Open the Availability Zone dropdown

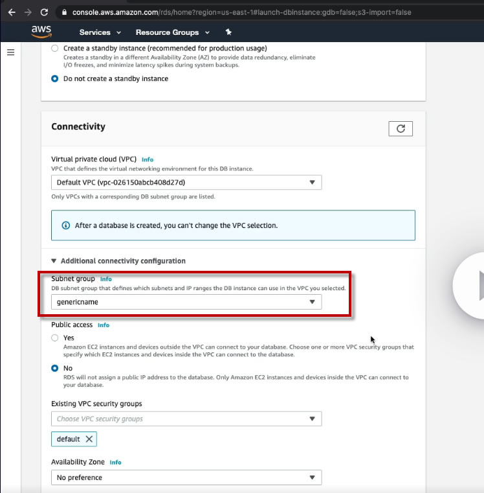tap(186, 477)
